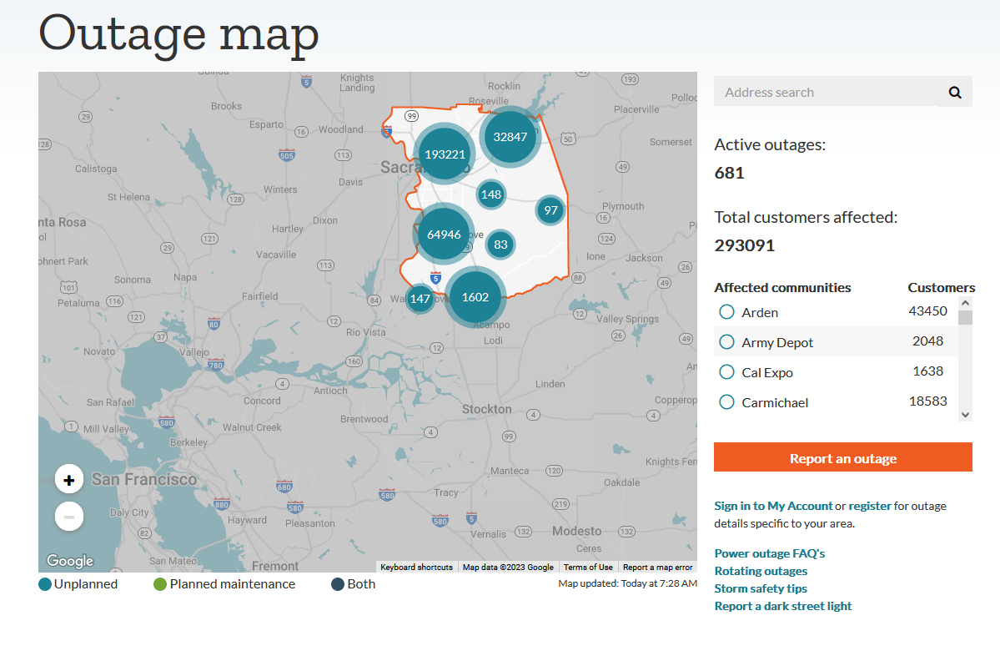Viewport: 1000px width, 651px height.
Task: Click total customers affected value 293091
Action: pos(744,245)
